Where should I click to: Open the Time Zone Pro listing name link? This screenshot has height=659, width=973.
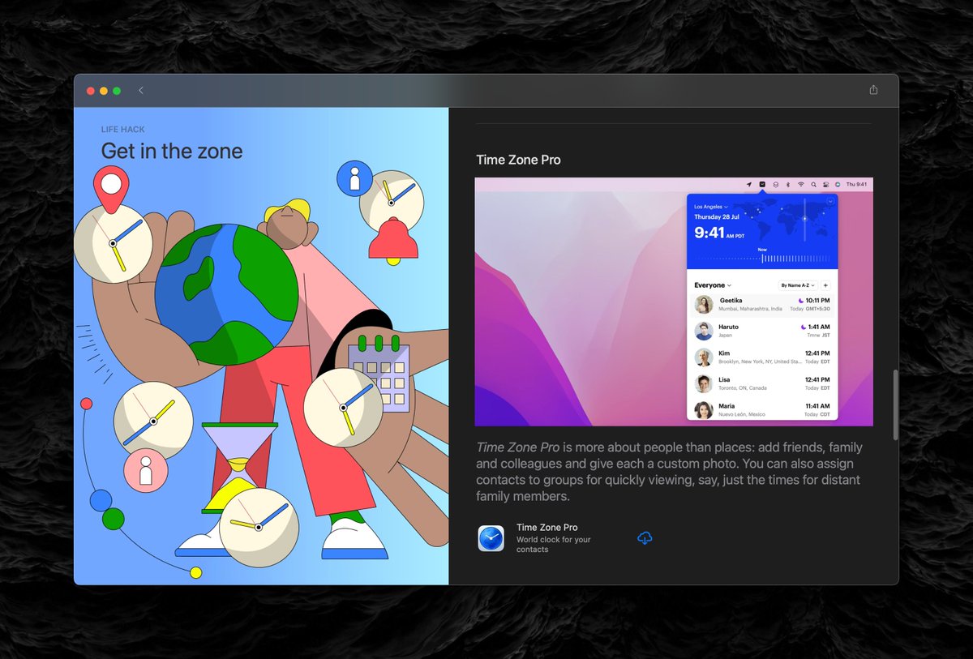[x=547, y=528]
